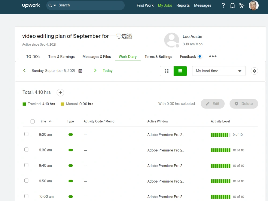Toggle the Time sort direction arrow
268x201 pixels.
pyautogui.click(x=50, y=121)
